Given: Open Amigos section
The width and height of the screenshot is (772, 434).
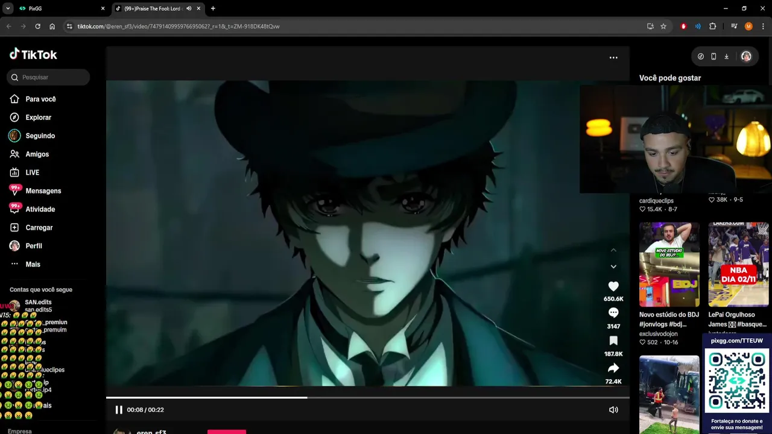Looking at the screenshot, I should pos(30,154).
